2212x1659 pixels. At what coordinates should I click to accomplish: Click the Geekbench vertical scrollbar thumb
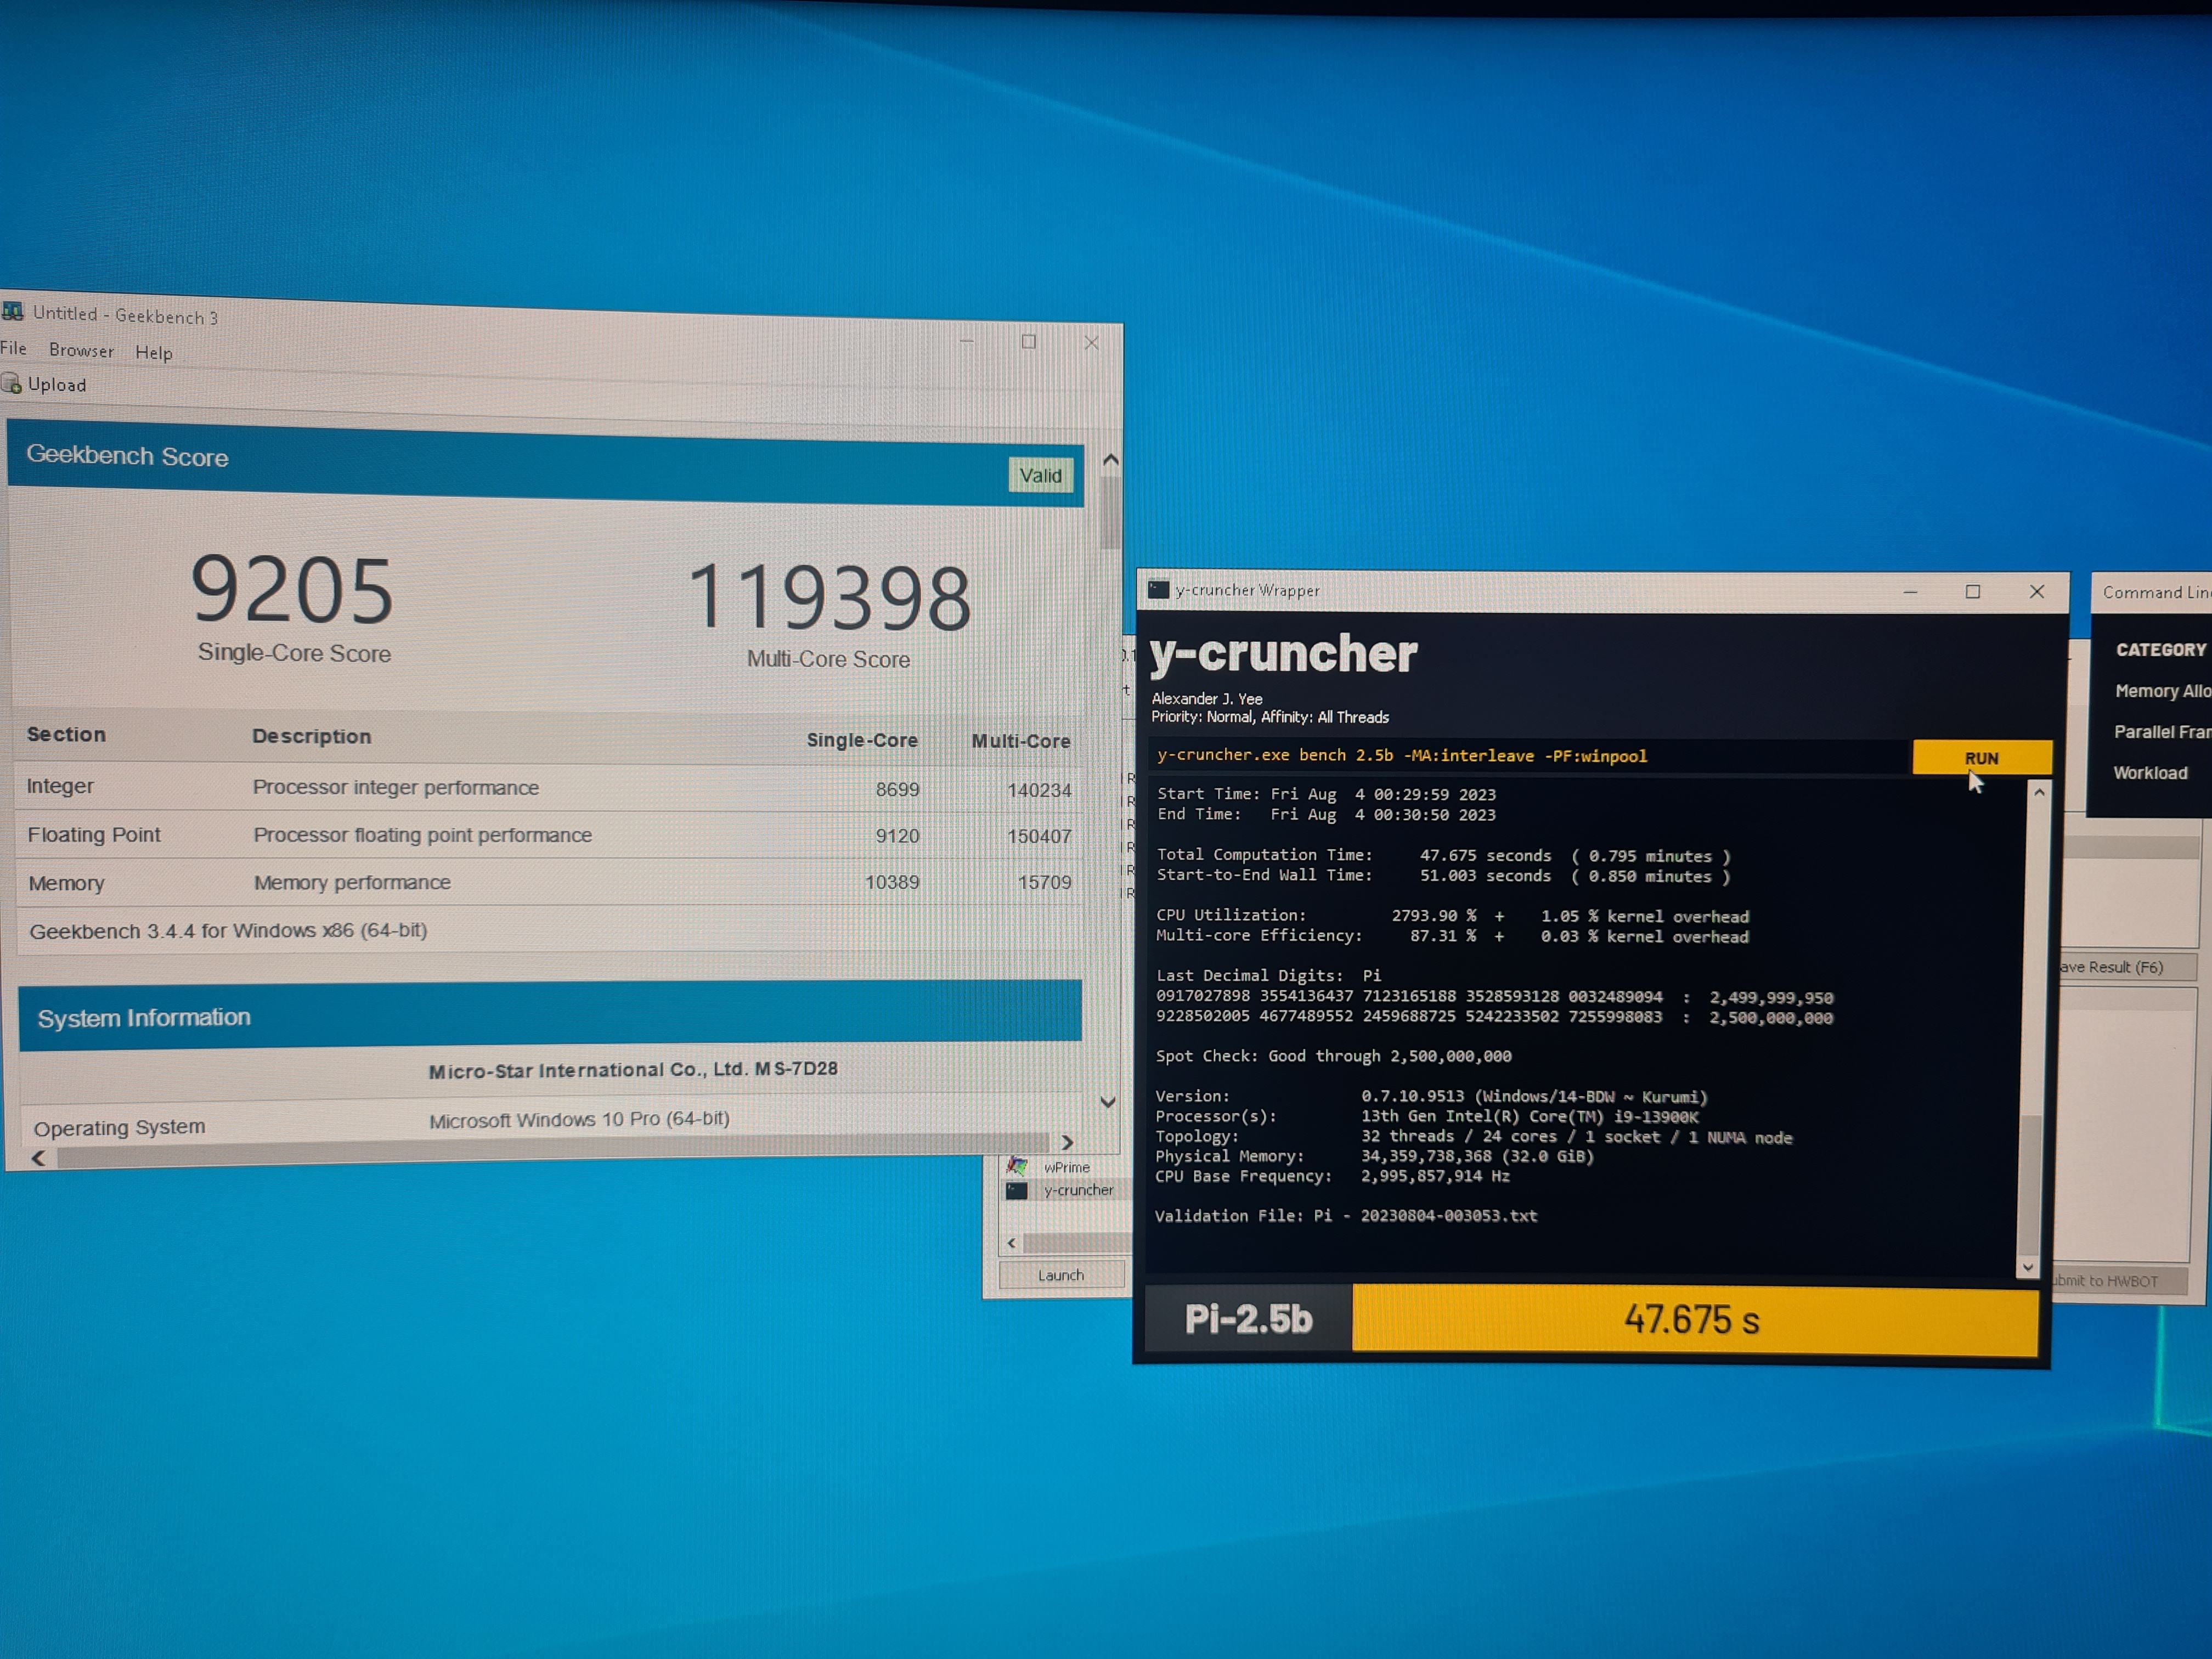click(x=1110, y=513)
